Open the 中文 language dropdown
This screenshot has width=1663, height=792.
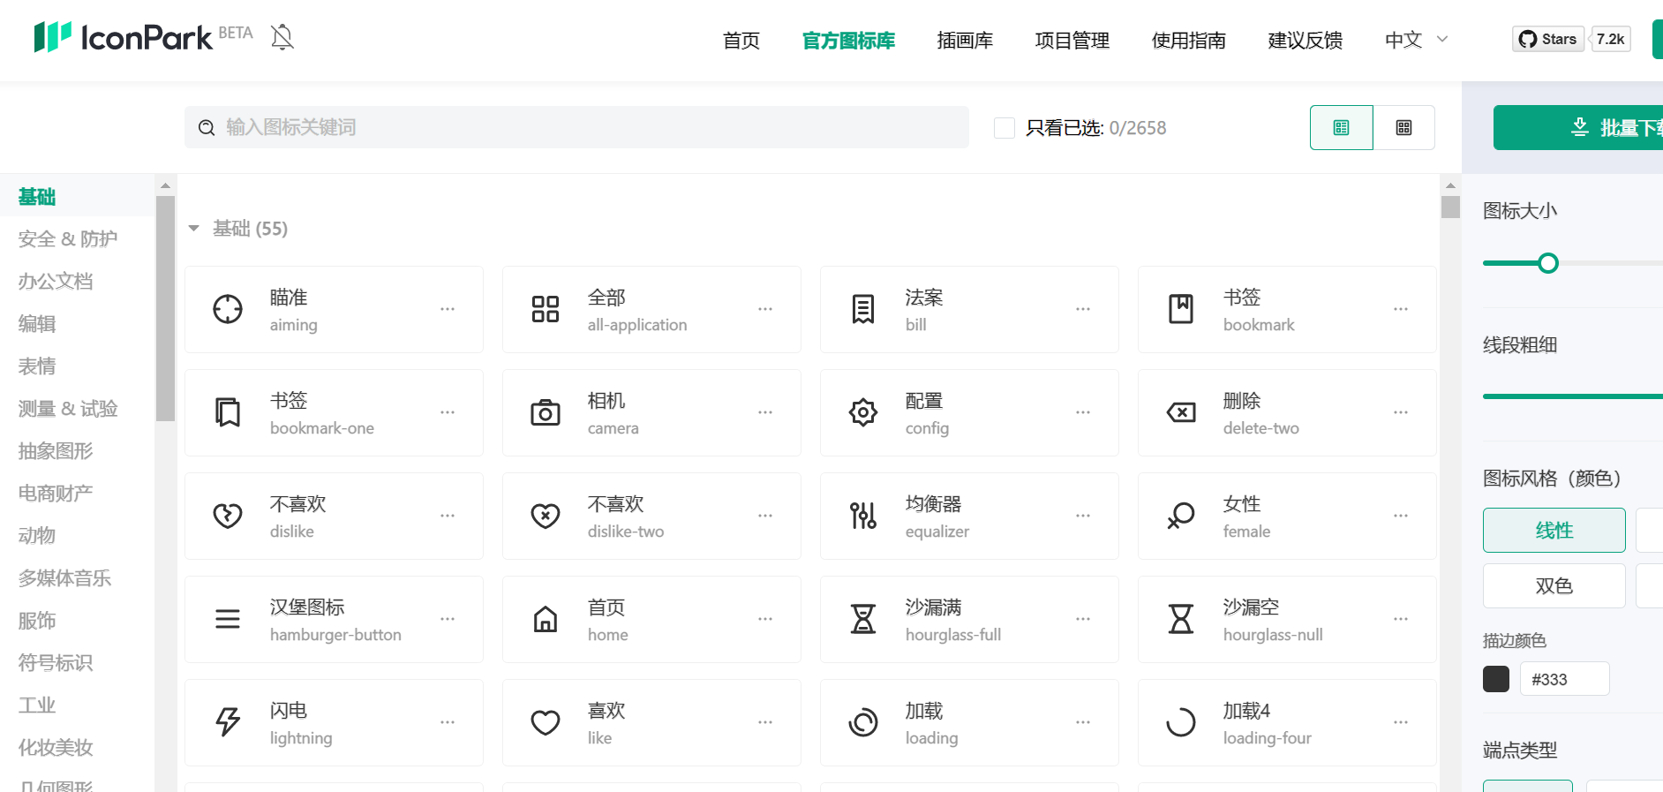coord(1416,40)
